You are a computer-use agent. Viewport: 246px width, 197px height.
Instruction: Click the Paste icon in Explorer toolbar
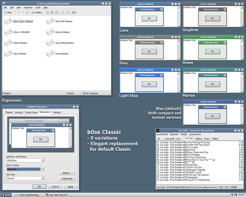[57, 12]
